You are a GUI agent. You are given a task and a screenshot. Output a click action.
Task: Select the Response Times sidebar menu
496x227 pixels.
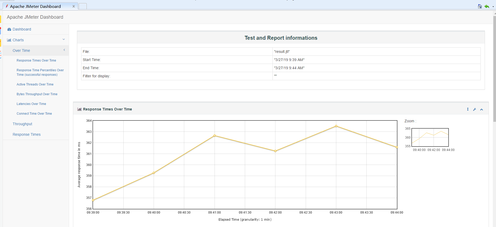pyautogui.click(x=27, y=134)
